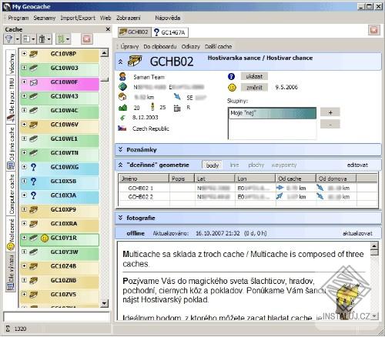Click the změnit button

pos(254,88)
